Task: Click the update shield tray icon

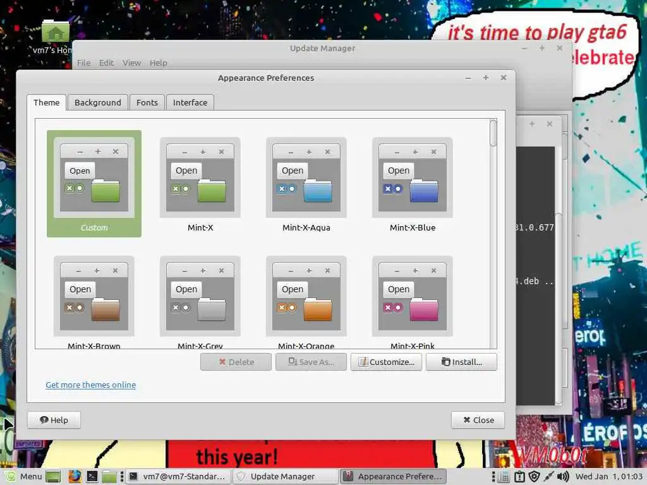Action: tap(534, 477)
